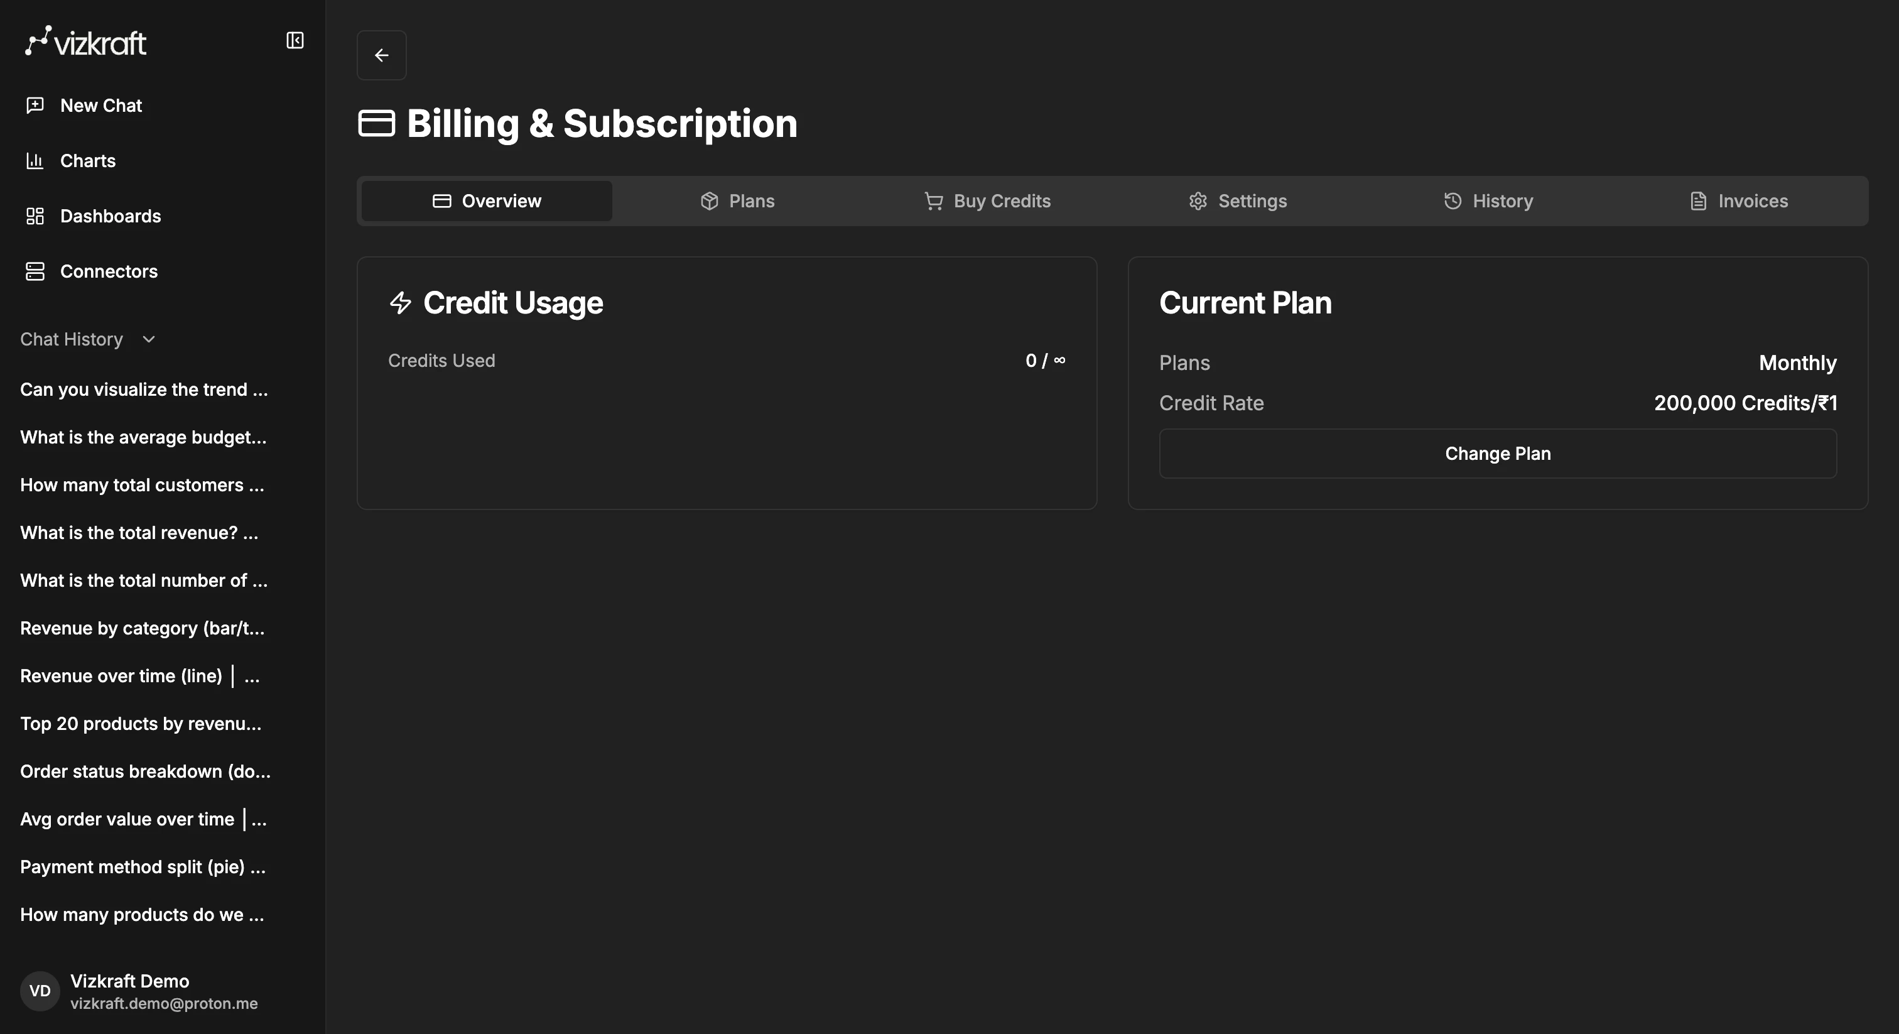
Task: Collapse the sidebar using the panel icon
Action: pos(295,40)
